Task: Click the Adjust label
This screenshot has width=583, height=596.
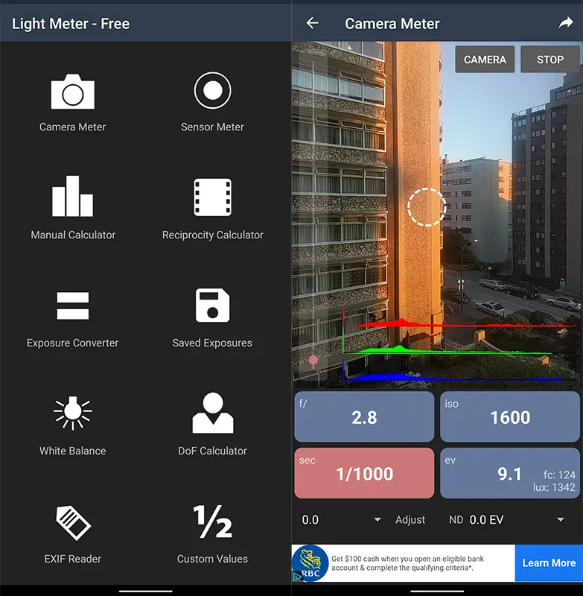Action: (x=410, y=520)
